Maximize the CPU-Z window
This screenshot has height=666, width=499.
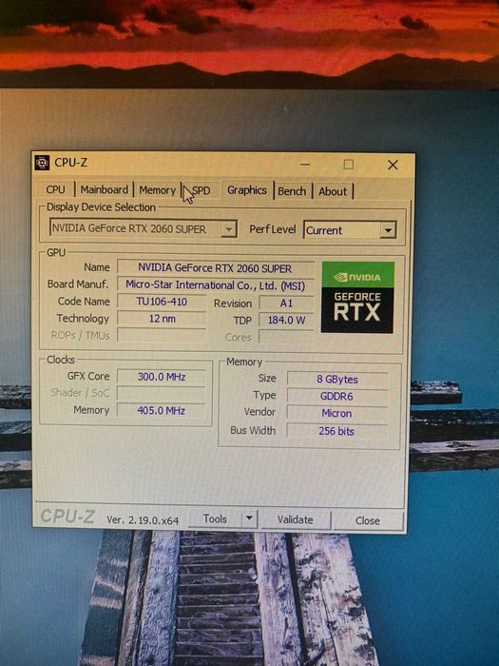(349, 165)
